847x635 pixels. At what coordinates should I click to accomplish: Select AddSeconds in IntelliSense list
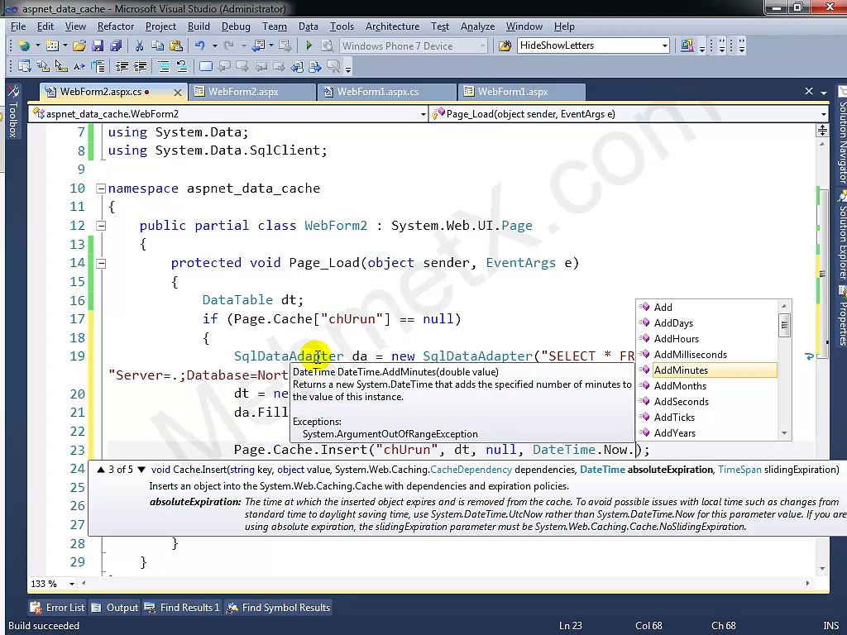pos(708,402)
